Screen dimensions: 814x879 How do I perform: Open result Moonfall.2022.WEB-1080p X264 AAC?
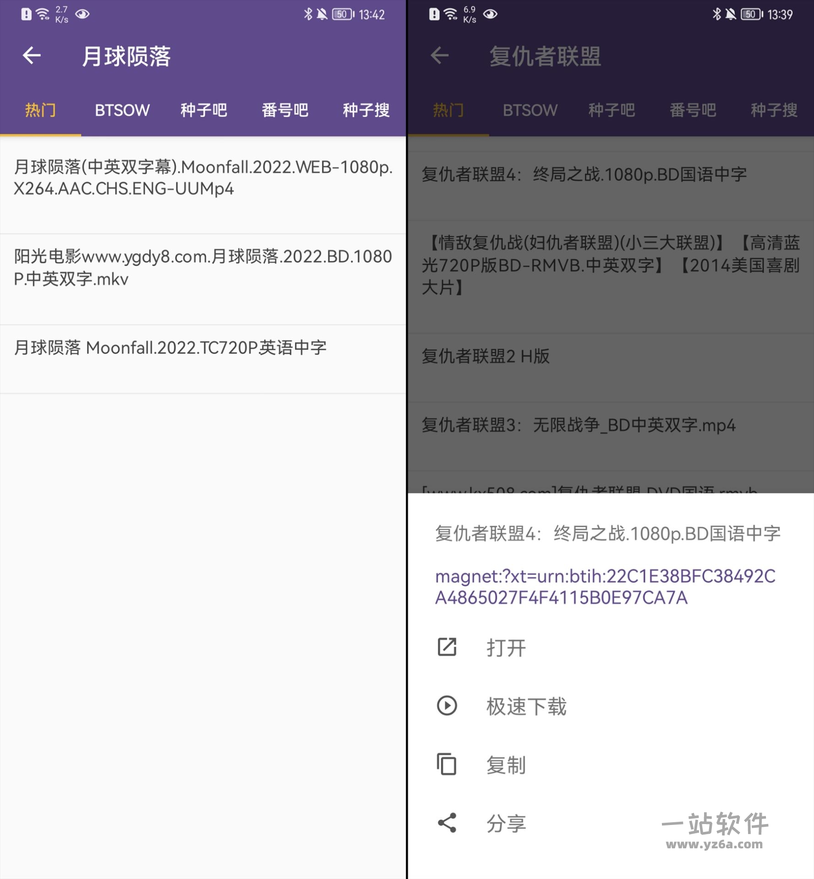click(203, 185)
